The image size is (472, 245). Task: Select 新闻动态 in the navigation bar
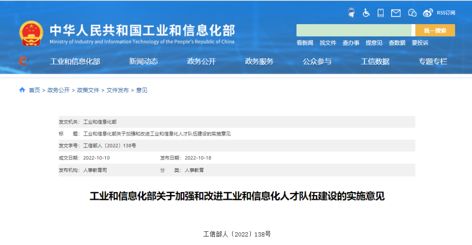[x=143, y=62]
